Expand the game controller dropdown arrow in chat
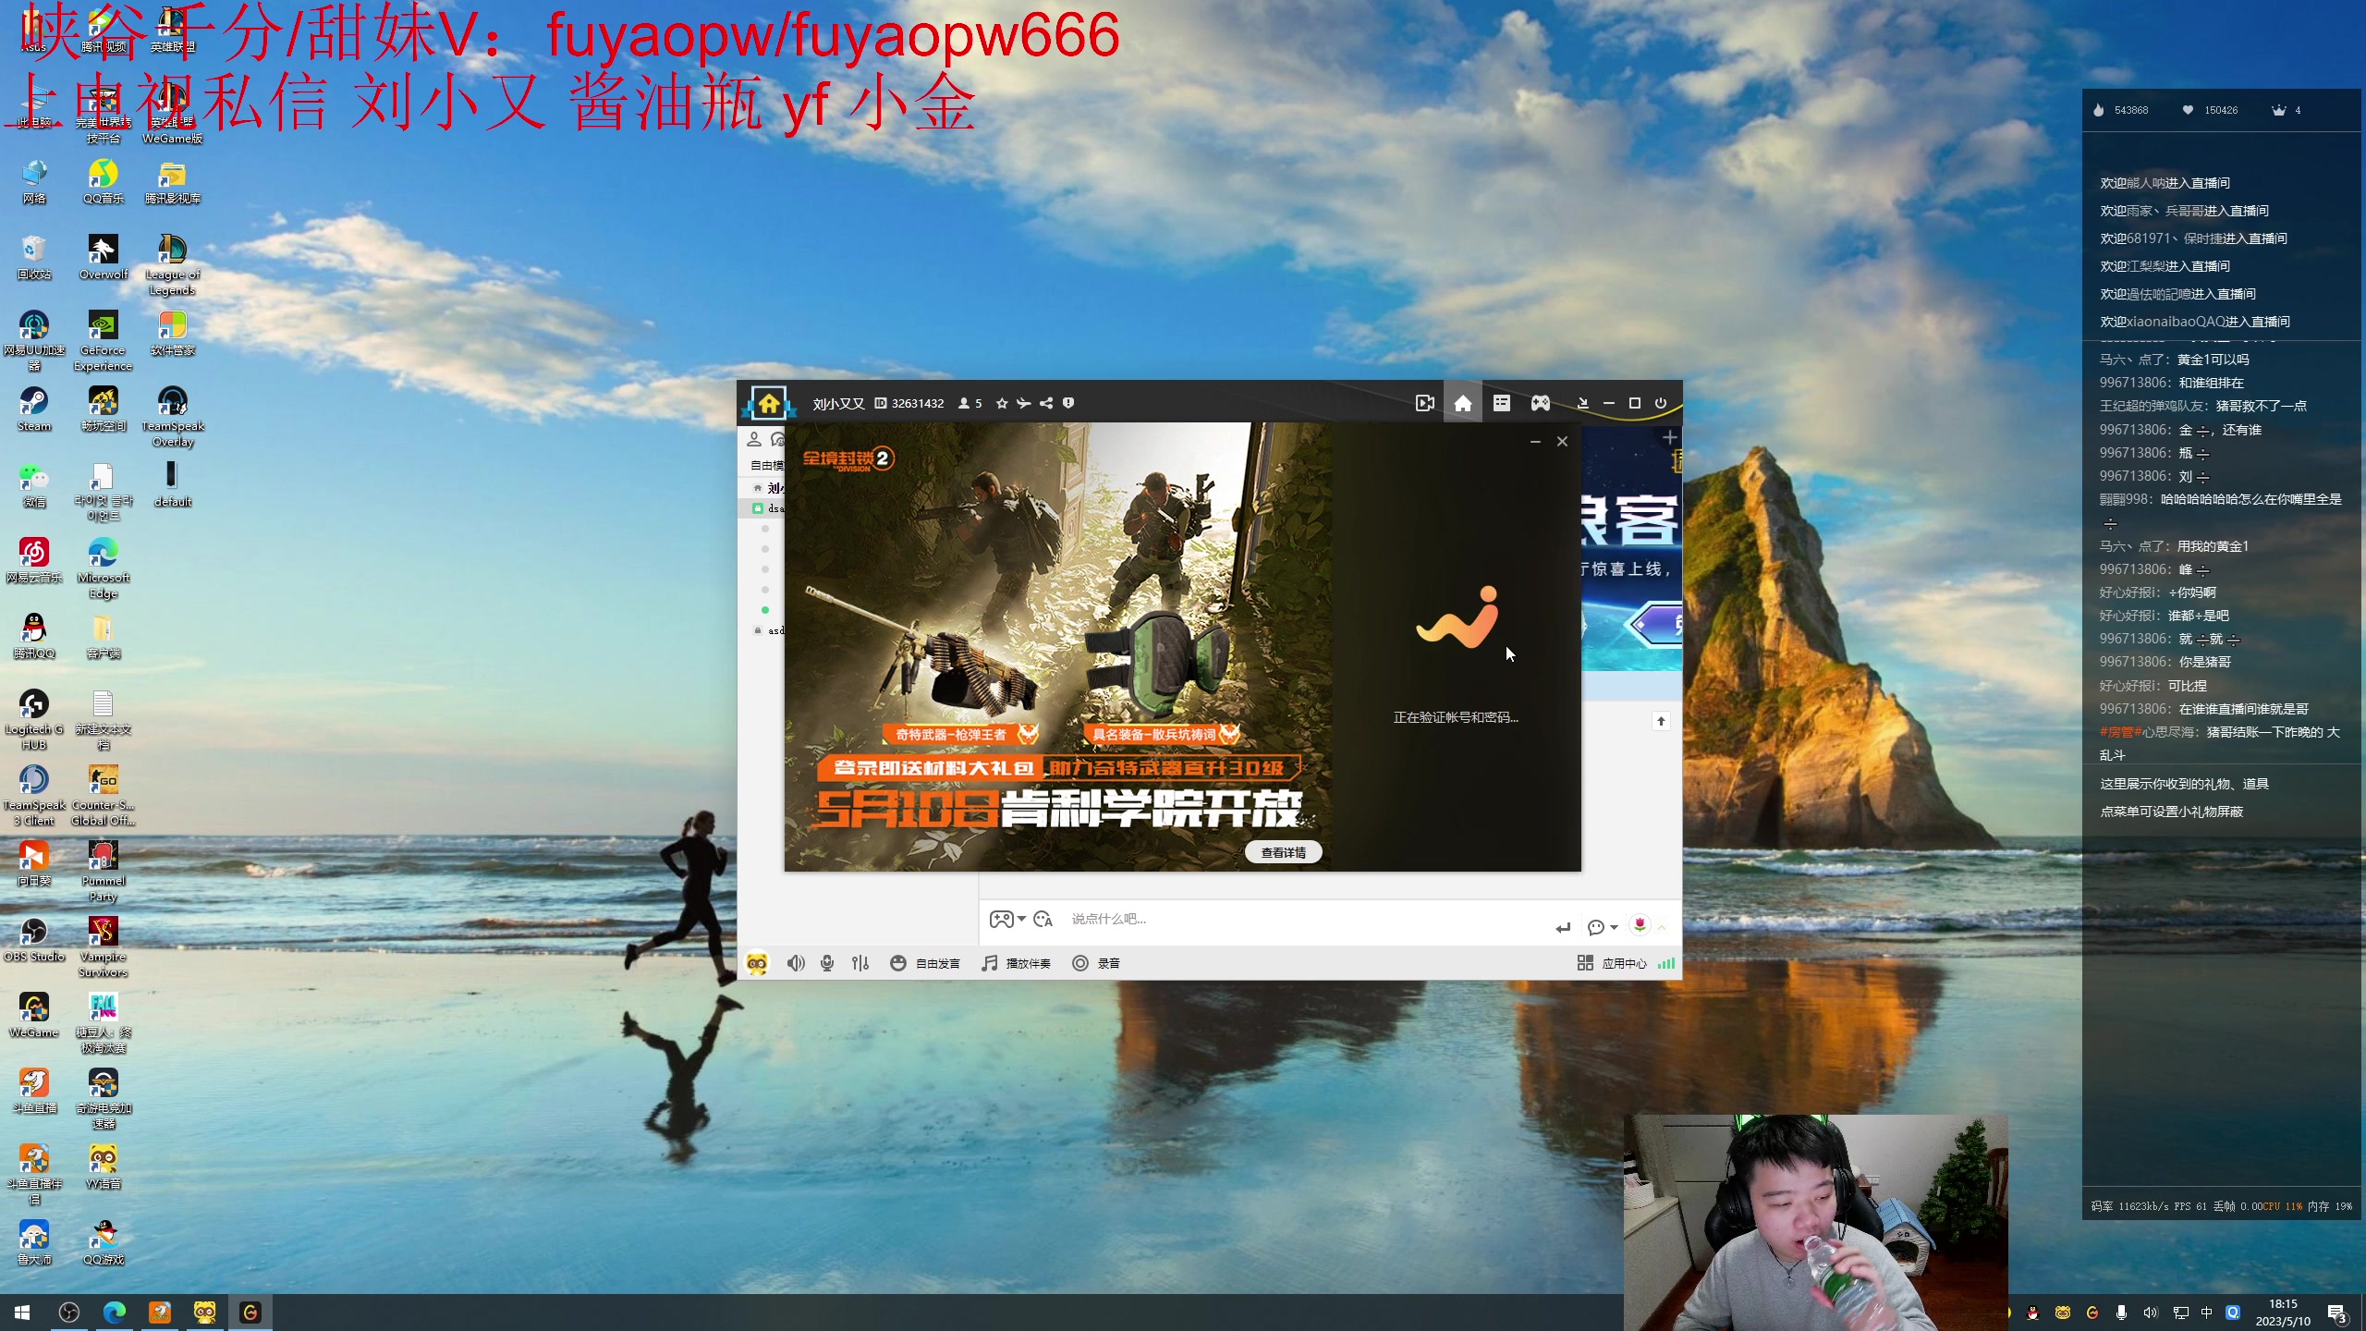 click(1021, 919)
